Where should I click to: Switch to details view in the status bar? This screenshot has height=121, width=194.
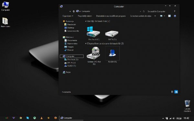172,92
